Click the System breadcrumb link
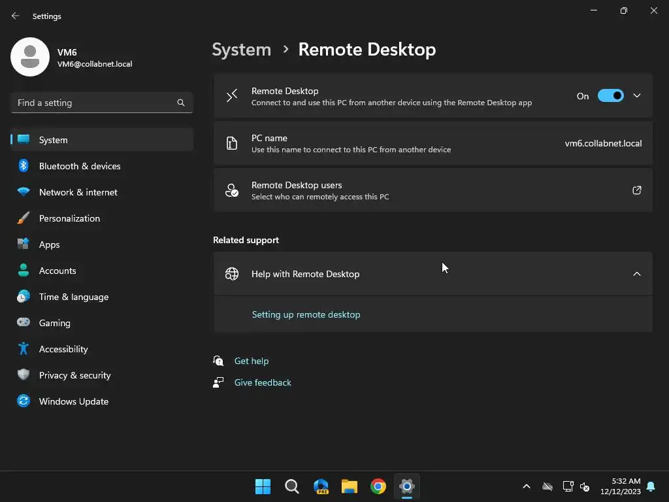The image size is (669, 502). click(x=242, y=50)
